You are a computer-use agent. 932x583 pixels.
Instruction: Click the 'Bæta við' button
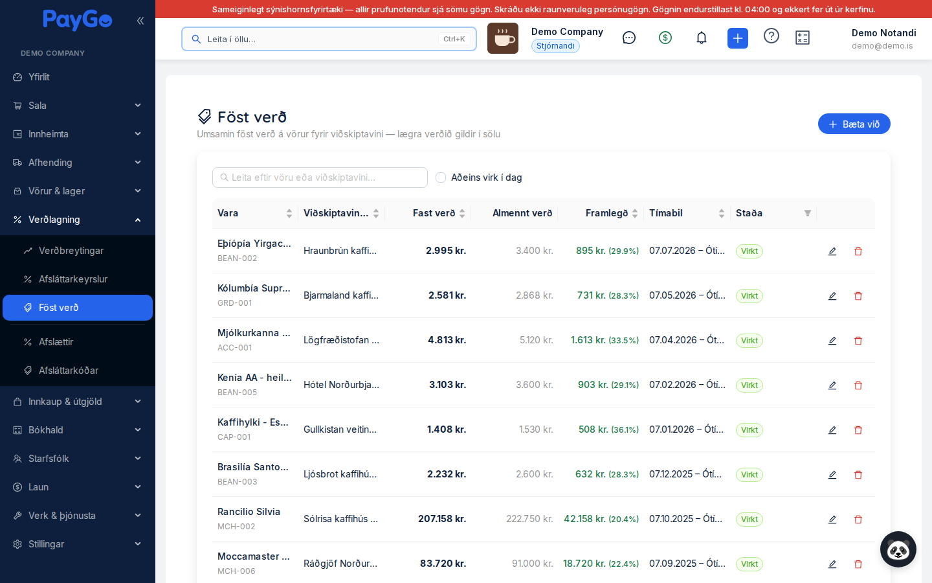click(854, 124)
